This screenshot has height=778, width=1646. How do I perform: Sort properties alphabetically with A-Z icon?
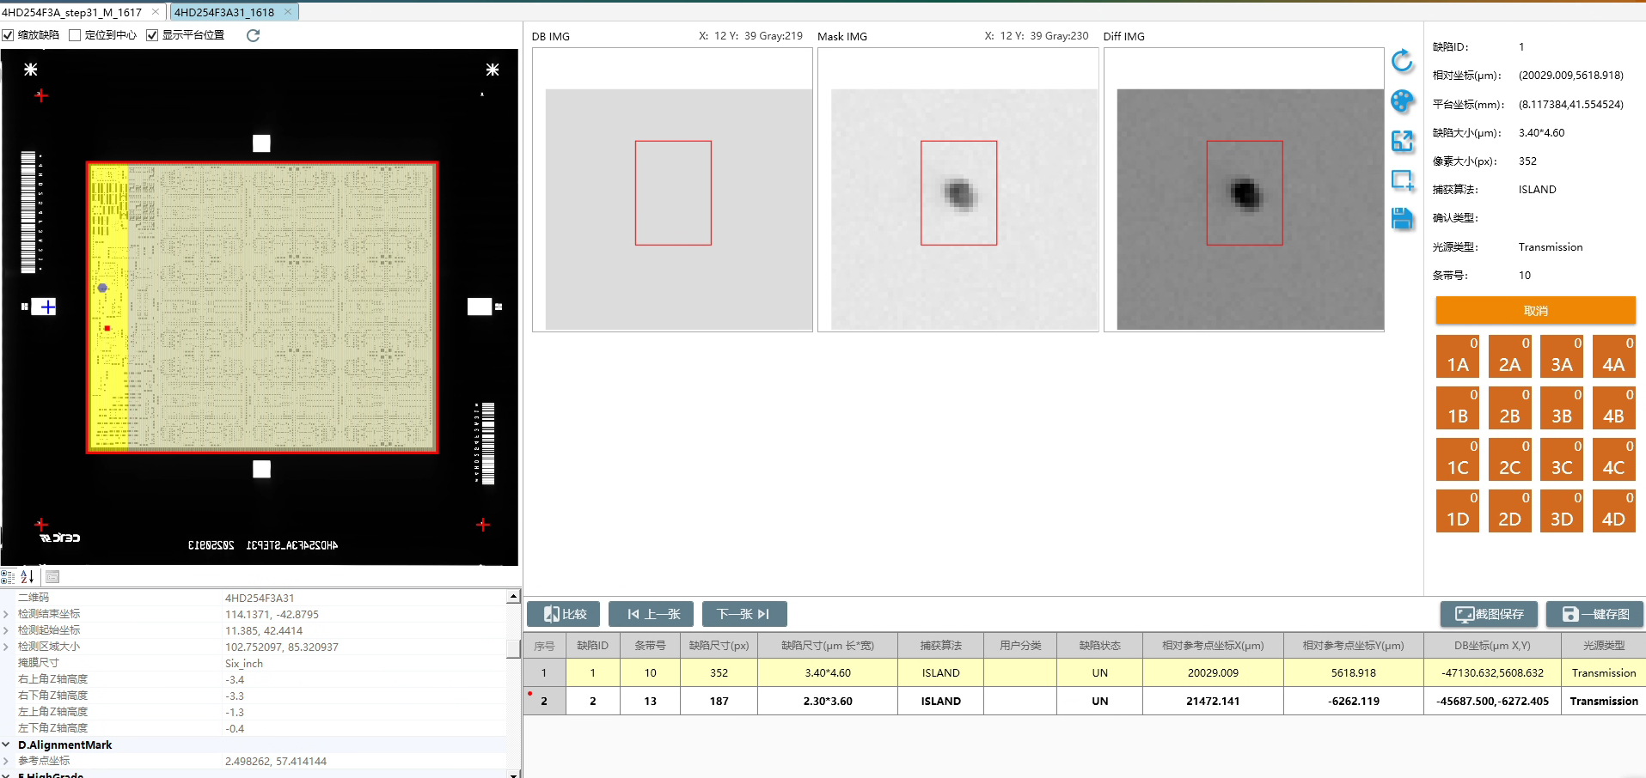tap(28, 577)
